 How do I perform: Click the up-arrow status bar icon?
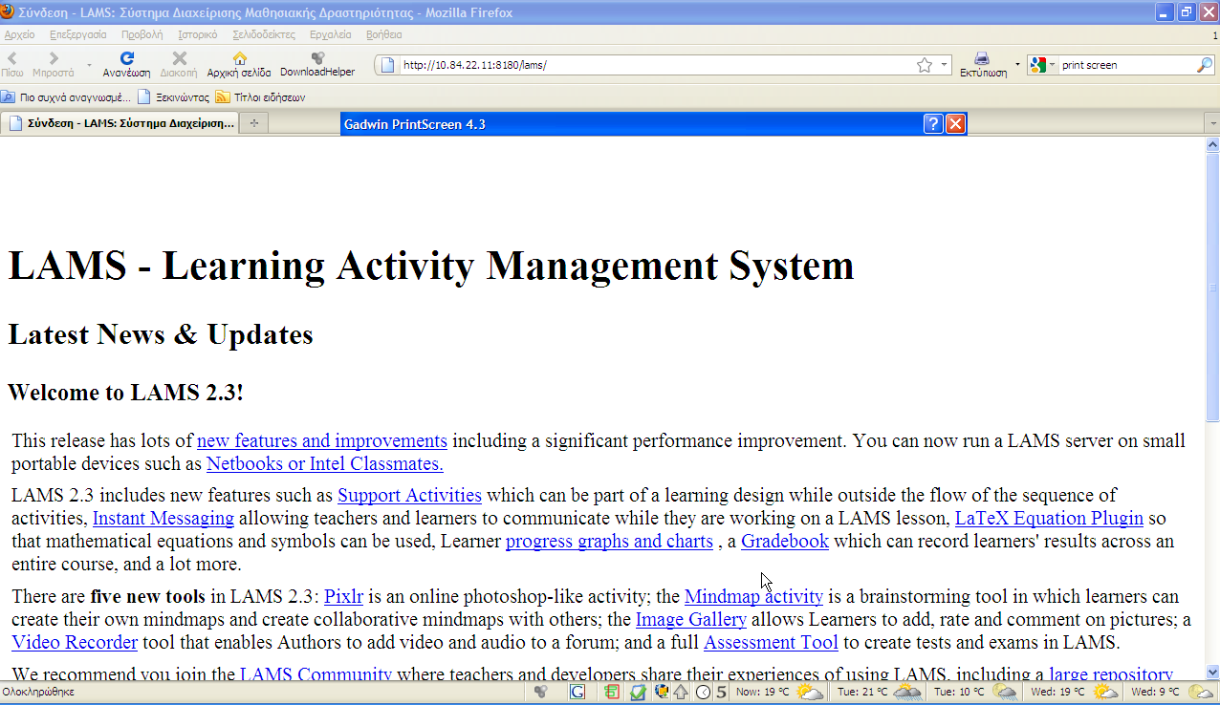coord(682,692)
